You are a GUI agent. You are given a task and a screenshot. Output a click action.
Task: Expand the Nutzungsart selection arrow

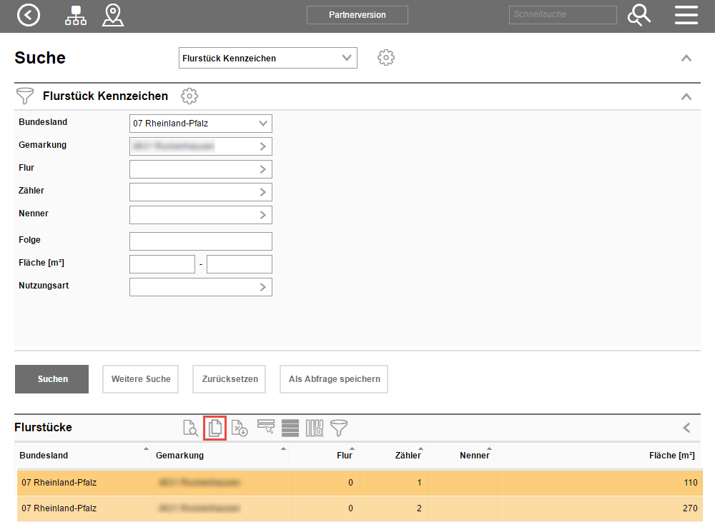click(262, 286)
